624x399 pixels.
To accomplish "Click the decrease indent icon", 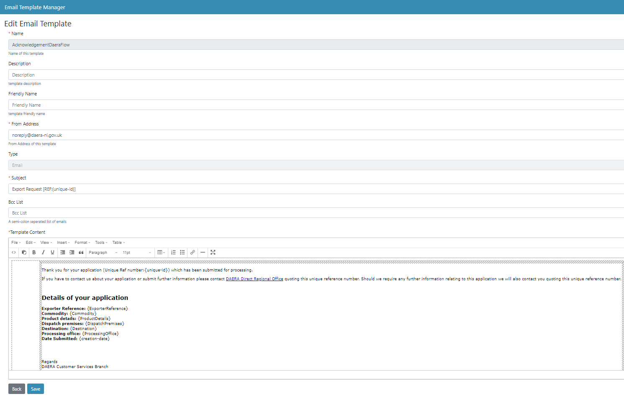I will [63, 252].
